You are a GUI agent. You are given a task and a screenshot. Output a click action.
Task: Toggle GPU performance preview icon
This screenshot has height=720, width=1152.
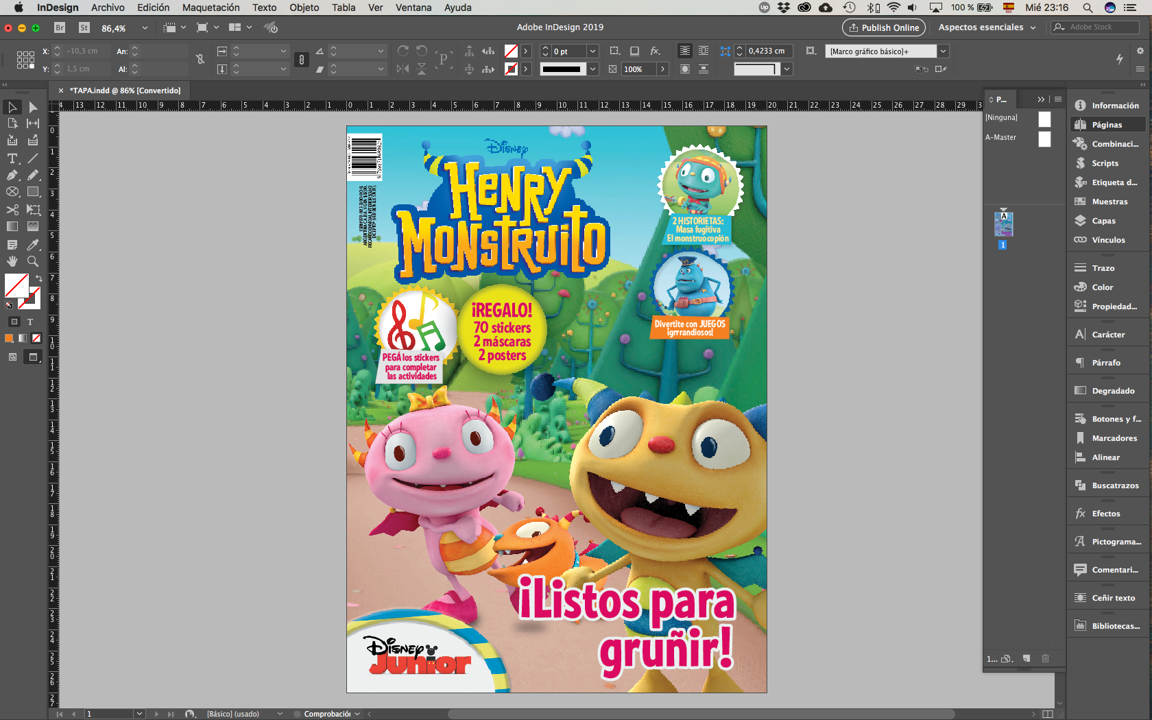(272, 27)
